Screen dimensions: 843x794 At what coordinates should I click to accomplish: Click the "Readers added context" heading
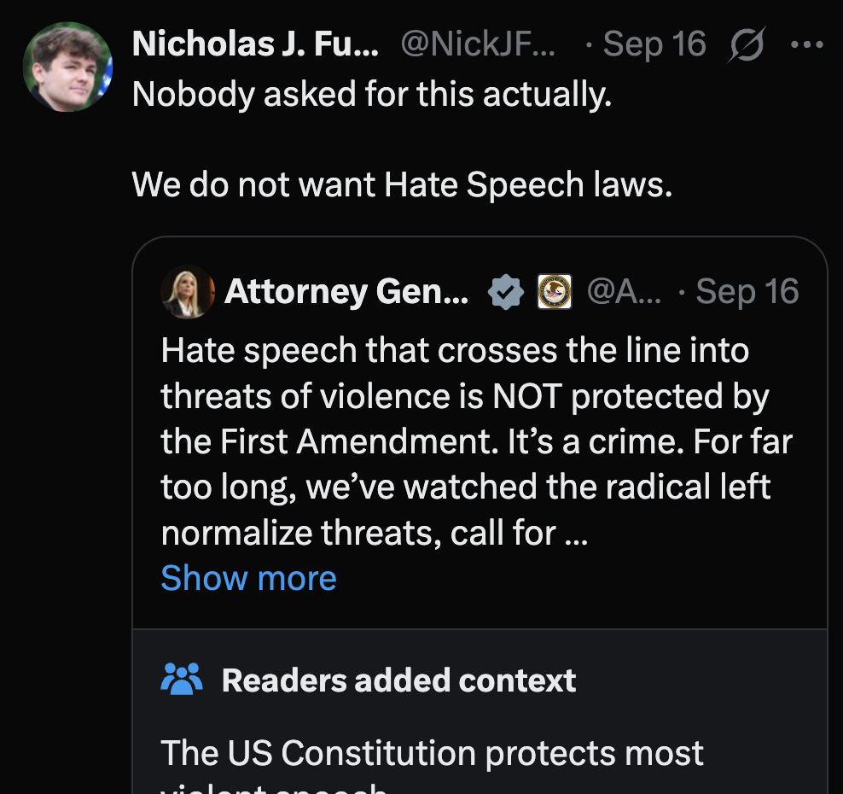(x=398, y=680)
